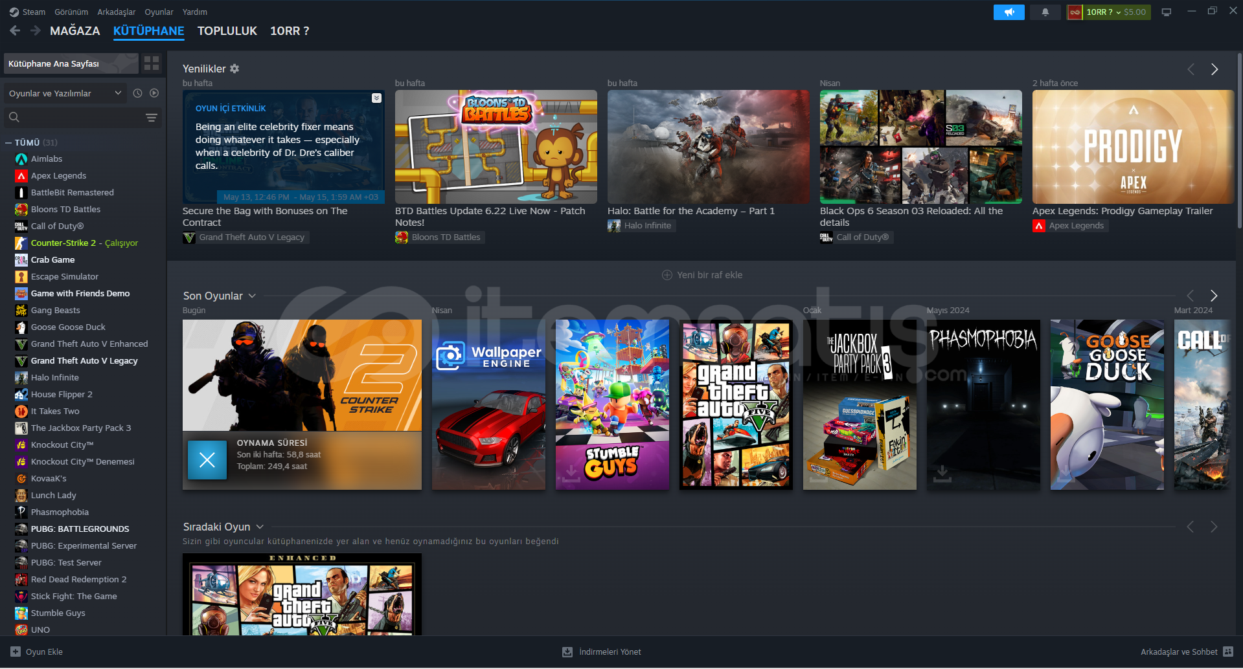Customize Yenilikler with the gear icon
Screen dimensions: 1243x669
[x=234, y=69]
